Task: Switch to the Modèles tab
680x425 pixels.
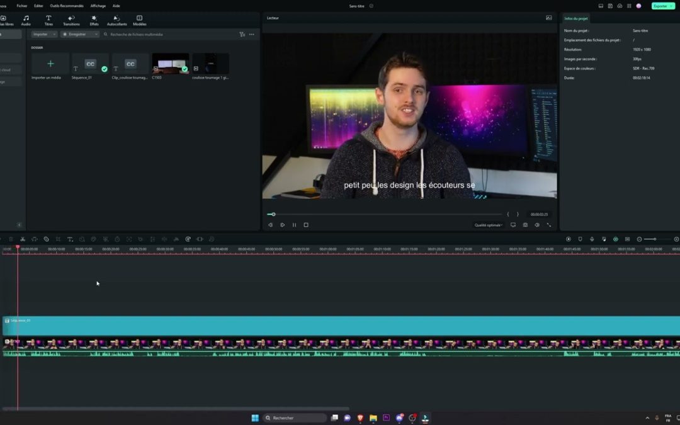Action: 140,20
